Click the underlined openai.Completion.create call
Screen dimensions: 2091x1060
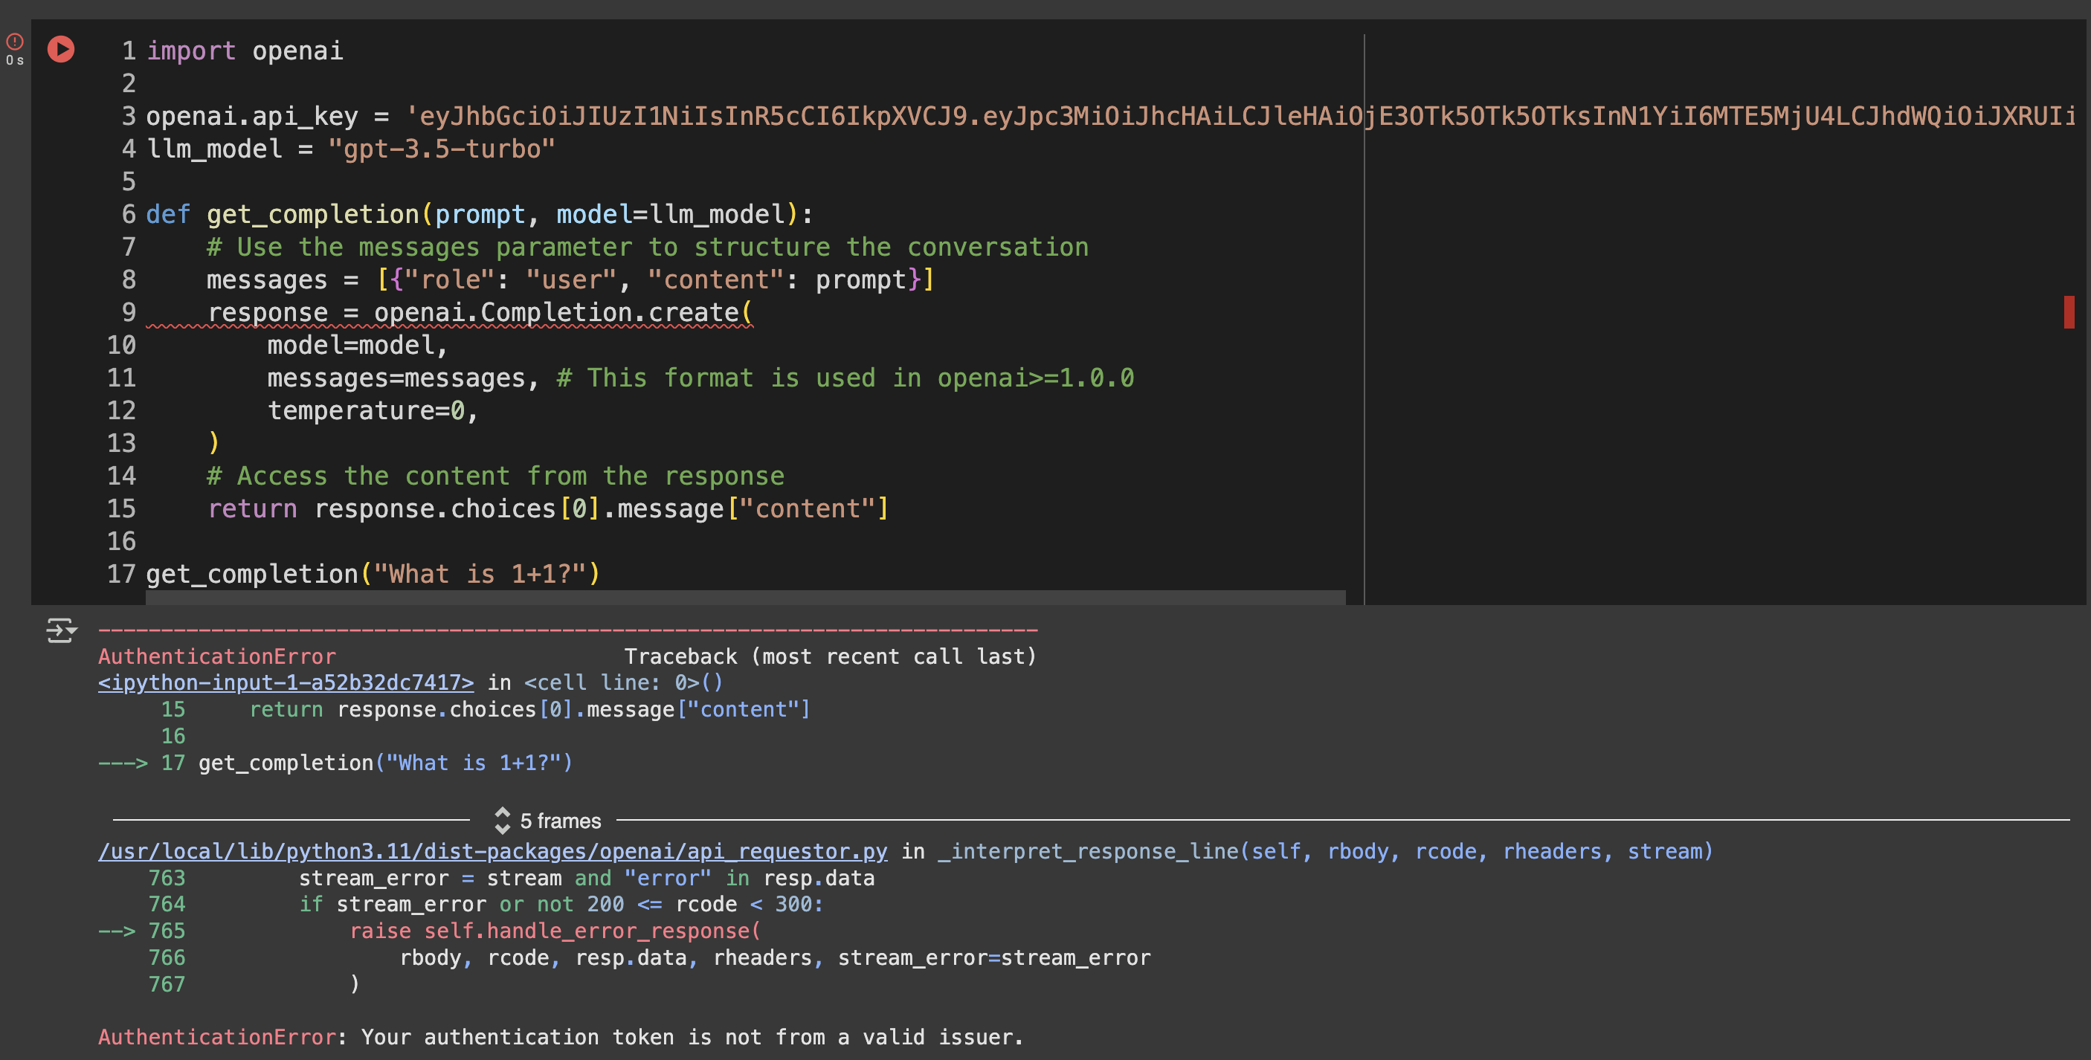click(561, 312)
